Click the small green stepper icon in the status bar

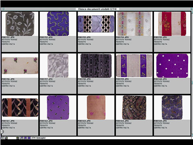coord(17,138)
